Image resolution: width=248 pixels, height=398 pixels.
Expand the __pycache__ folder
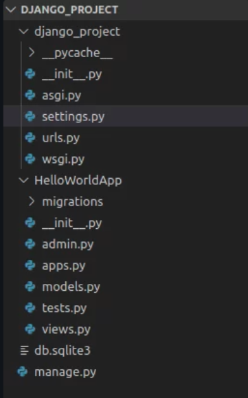[32, 53]
